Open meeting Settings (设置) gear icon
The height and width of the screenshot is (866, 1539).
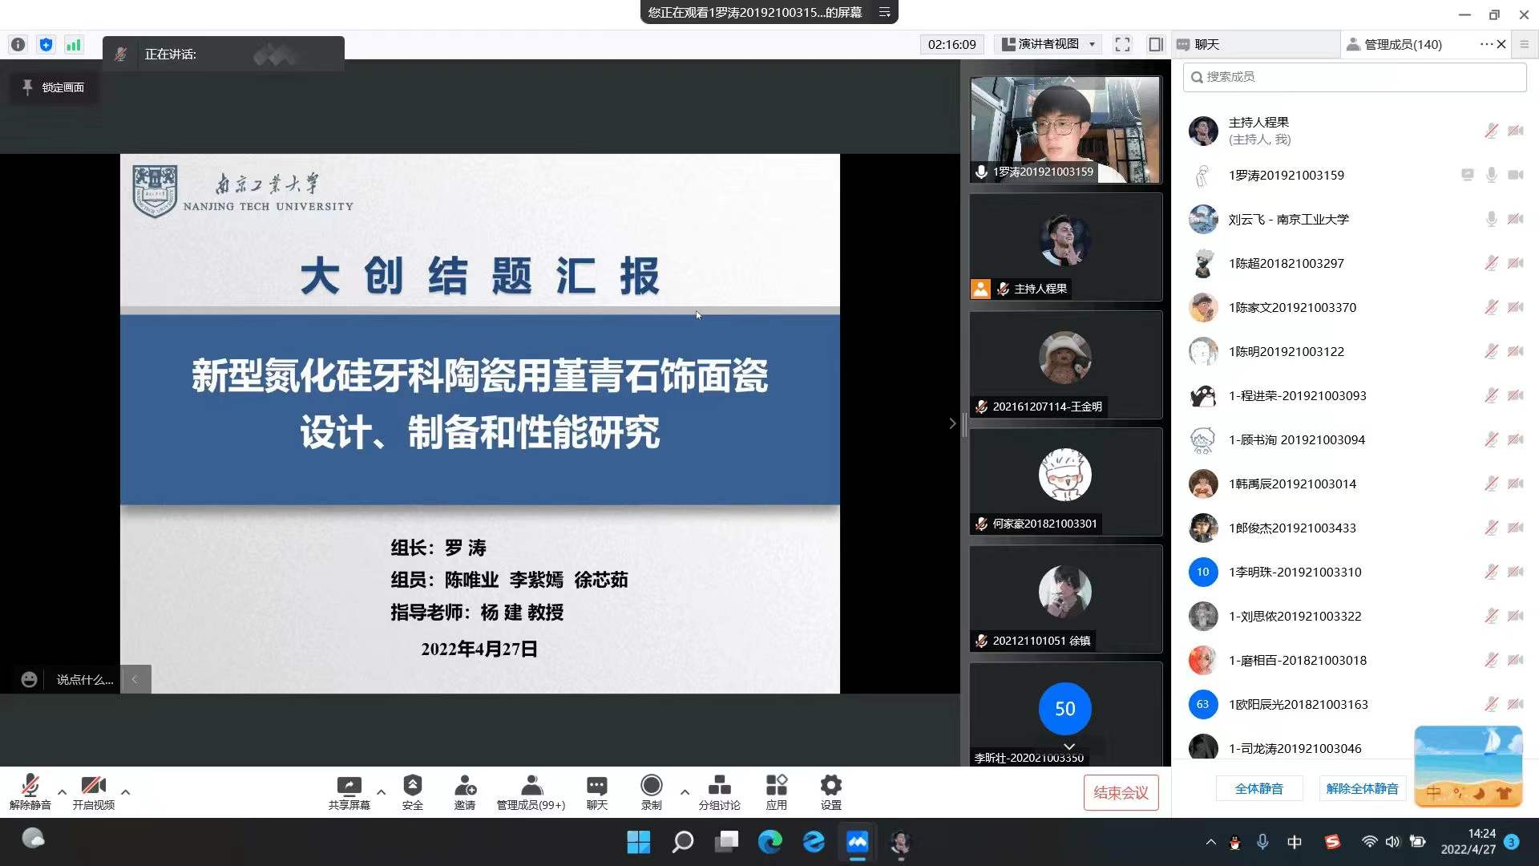pyautogui.click(x=830, y=786)
